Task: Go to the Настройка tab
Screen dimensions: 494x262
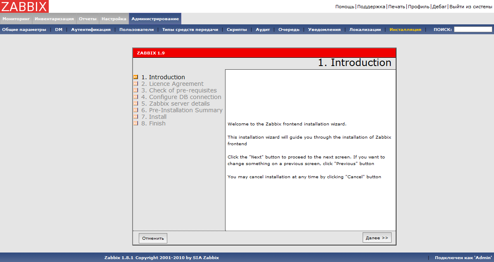Action: 114,19
